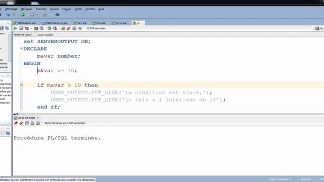This screenshot has width=324, height=182.
Task: Click the SQL Tuning Advisor icon
Action: pos(42,28)
